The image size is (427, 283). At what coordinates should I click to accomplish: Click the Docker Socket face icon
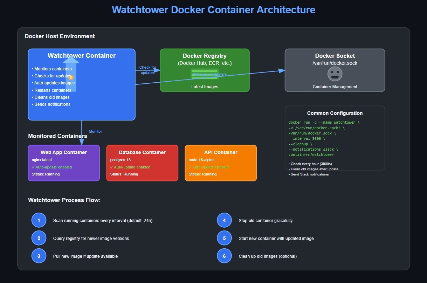[335, 74]
